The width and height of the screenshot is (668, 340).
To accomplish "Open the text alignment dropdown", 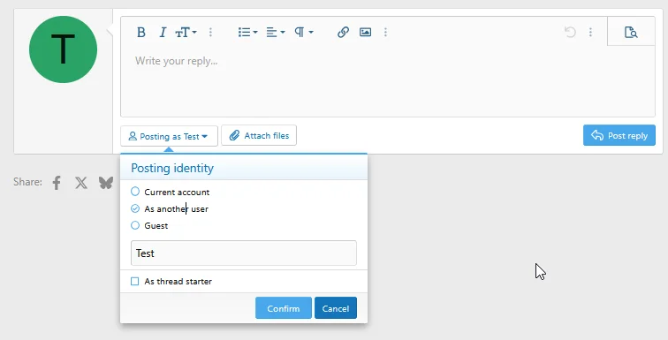I will [x=276, y=33].
